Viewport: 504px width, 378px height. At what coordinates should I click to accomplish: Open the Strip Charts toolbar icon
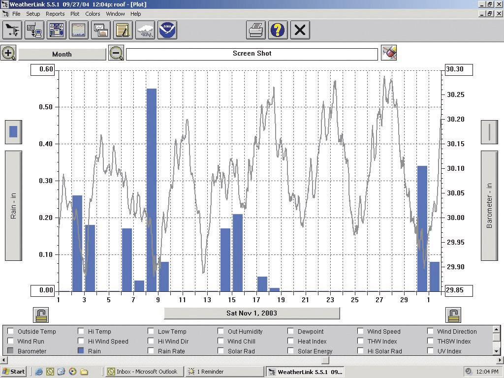point(100,30)
